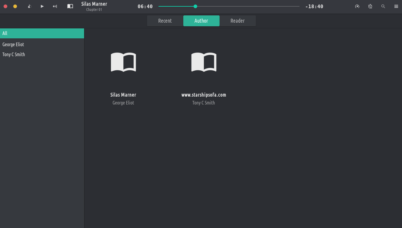
Task: Switch to the Recent tab
Action: [x=165, y=21]
